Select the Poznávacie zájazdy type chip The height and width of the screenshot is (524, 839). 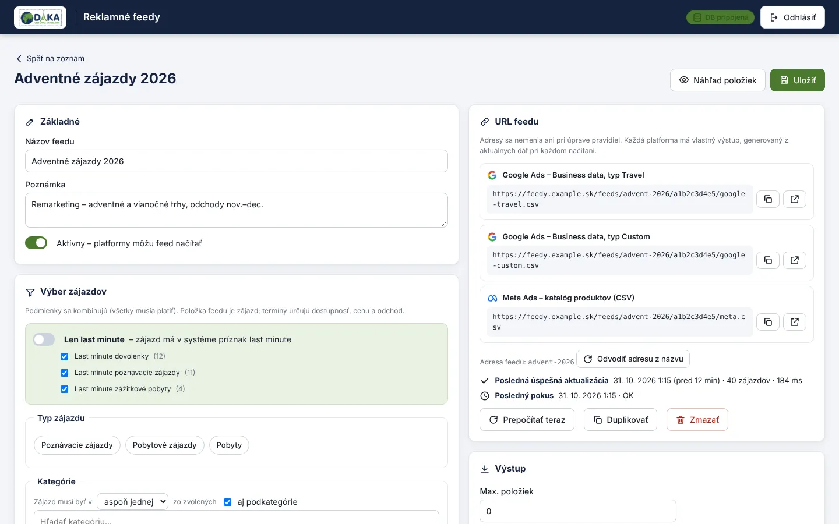[77, 445]
